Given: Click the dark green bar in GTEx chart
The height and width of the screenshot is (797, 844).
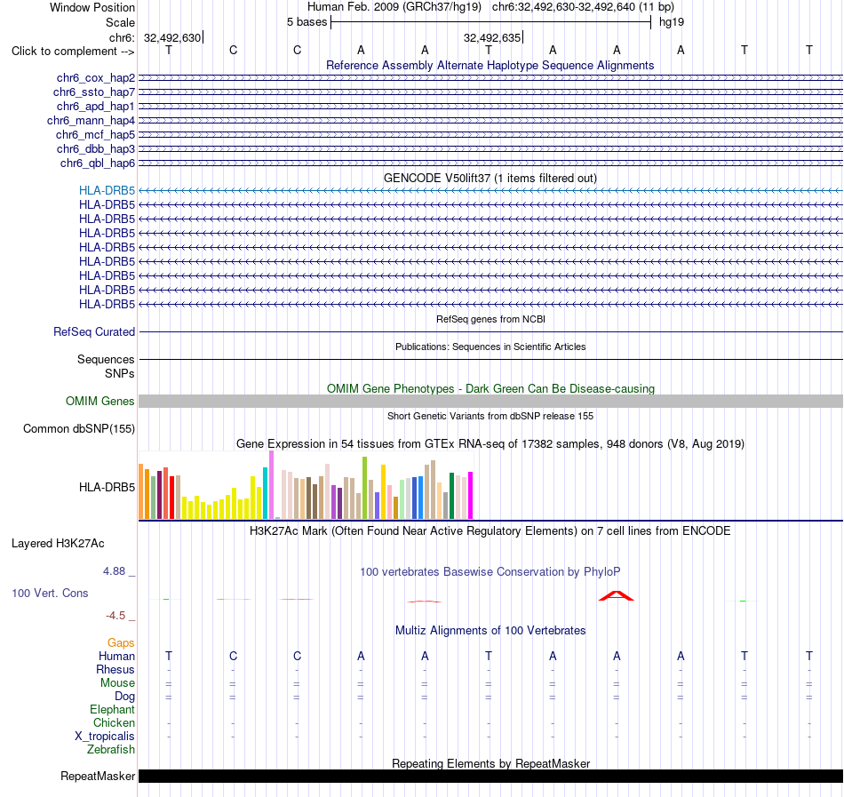Looking at the screenshot, I should coord(452,496).
